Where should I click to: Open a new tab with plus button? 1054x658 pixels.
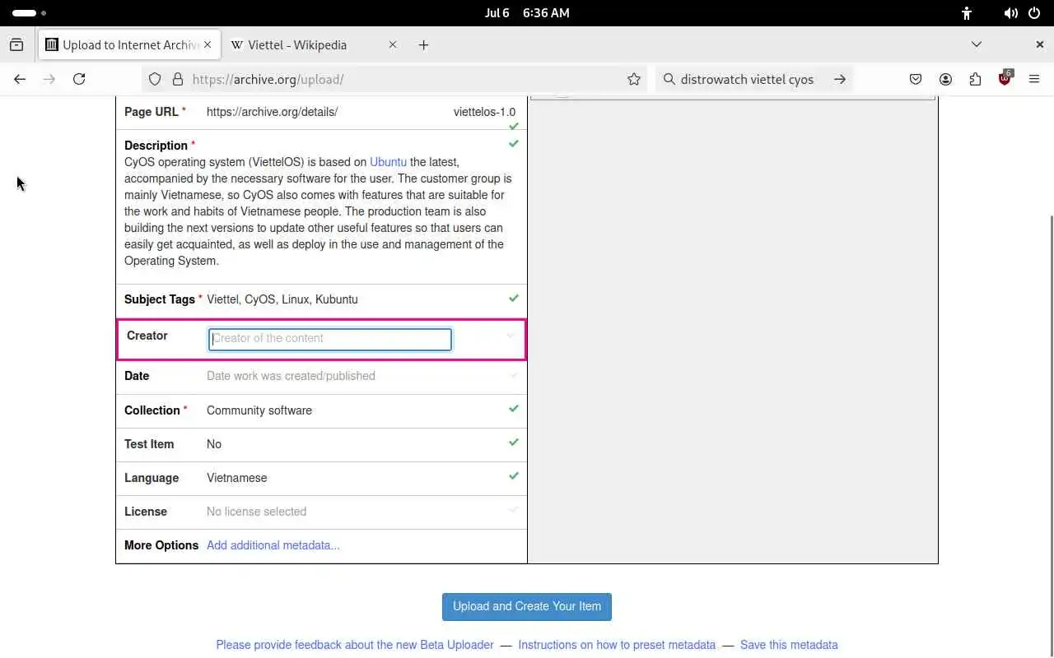point(423,45)
